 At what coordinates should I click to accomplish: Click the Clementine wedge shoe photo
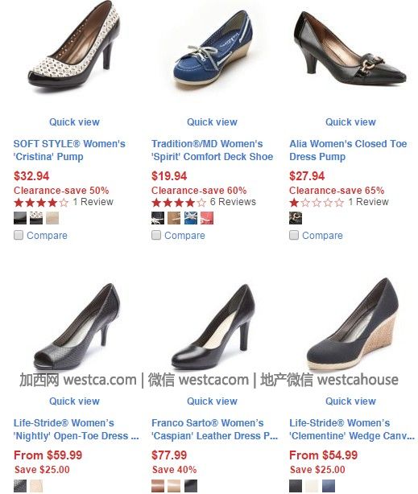pos(352,324)
